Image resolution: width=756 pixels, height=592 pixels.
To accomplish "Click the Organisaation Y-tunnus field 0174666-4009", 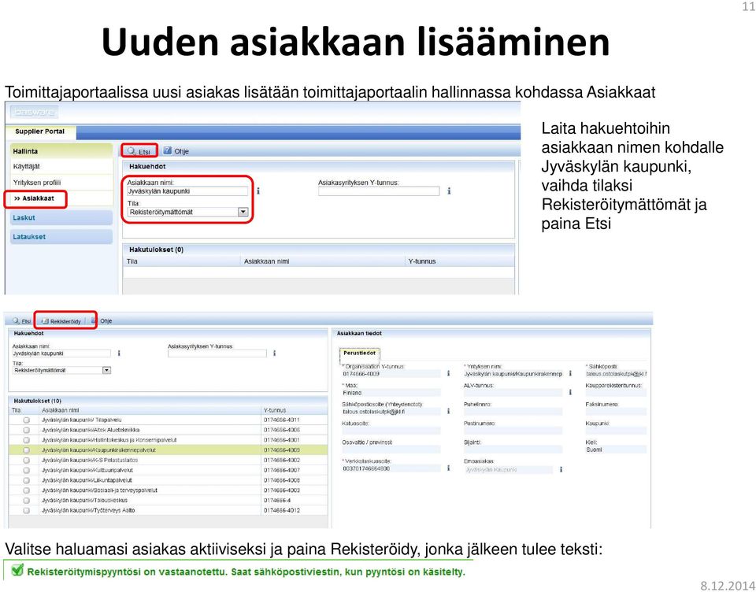I will pyautogui.click(x=391, y=374).
